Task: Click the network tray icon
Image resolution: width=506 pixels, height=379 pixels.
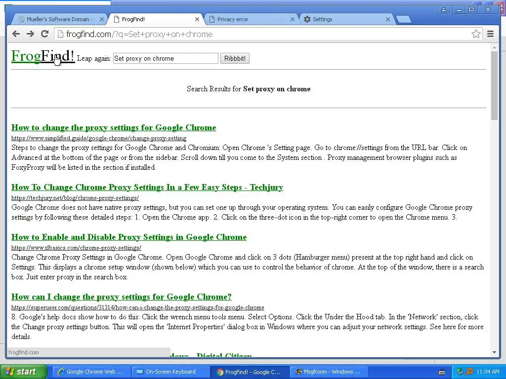Action: (460, 372)
